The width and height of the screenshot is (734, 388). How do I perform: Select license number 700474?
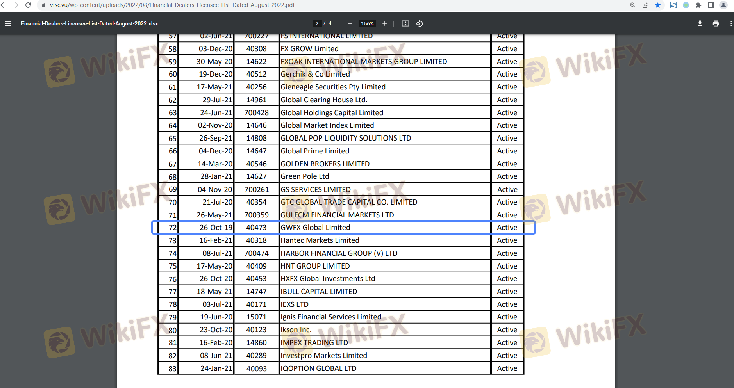256,253
